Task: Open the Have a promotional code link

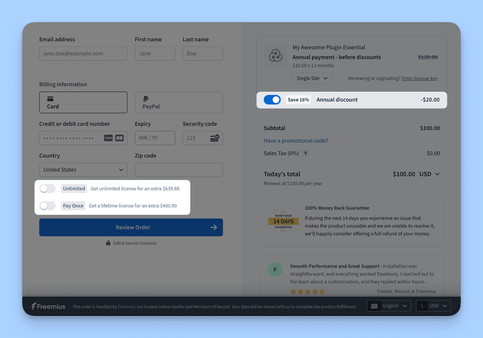Action: click(296, 141)
